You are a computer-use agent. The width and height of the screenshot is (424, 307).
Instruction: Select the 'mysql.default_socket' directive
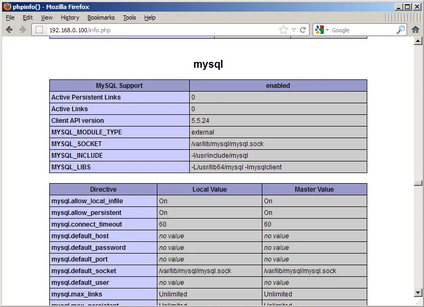pos(84,271)
